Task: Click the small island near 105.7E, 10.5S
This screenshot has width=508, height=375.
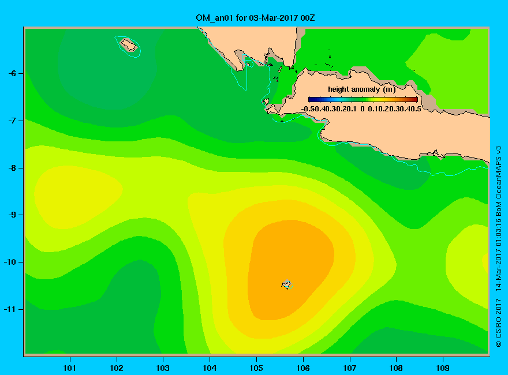Action: point(286,284)
